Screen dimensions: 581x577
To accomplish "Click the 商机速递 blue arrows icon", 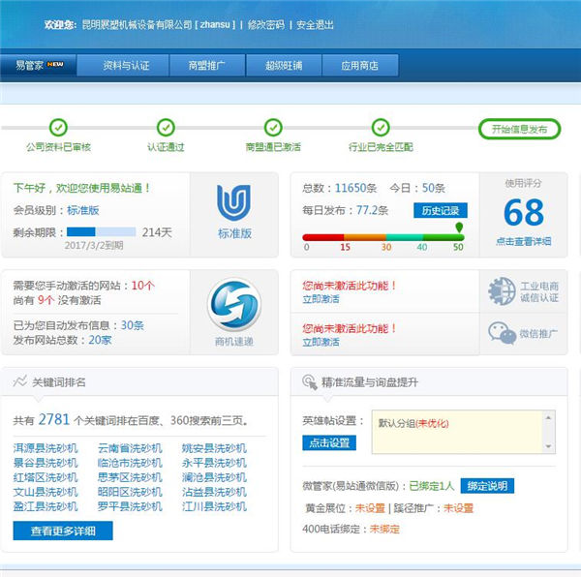I will click(x=233, y=303).
